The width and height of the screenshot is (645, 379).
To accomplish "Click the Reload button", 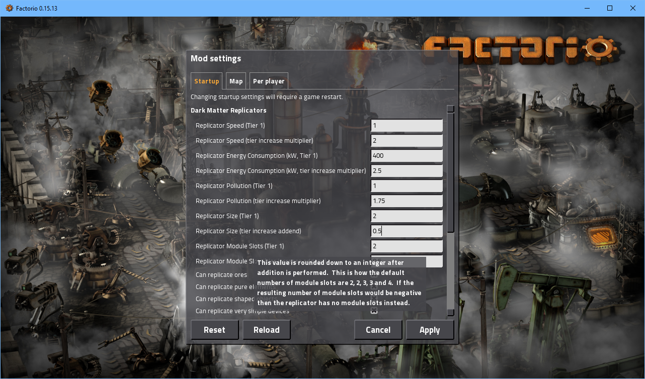I will click(x=267, y=330).
